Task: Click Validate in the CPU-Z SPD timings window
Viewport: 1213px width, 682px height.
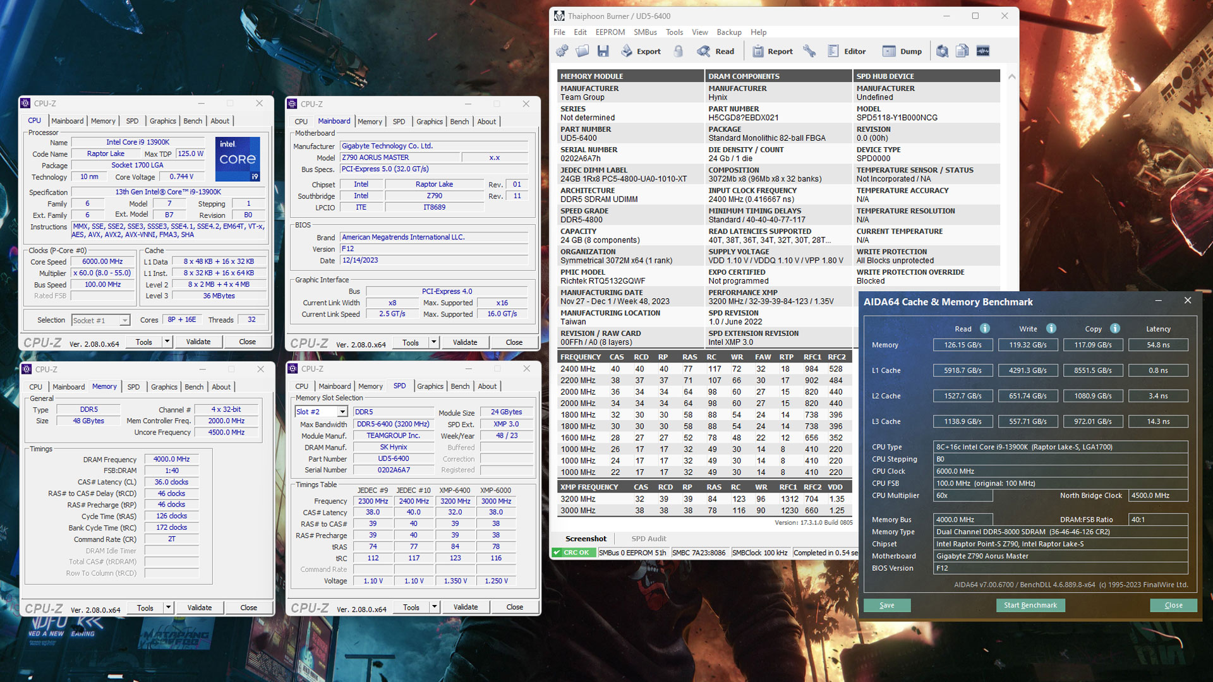Action: pyautogui.click(x=466, y=607)
